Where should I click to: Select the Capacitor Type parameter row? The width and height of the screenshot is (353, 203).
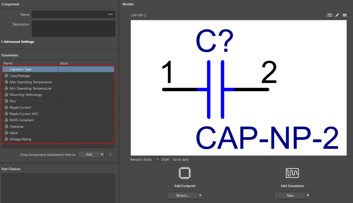(x=58, y=69)
